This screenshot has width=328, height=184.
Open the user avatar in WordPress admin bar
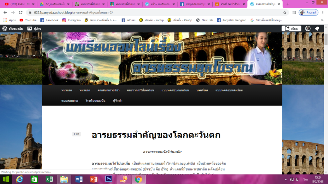(x=308, y=29)
